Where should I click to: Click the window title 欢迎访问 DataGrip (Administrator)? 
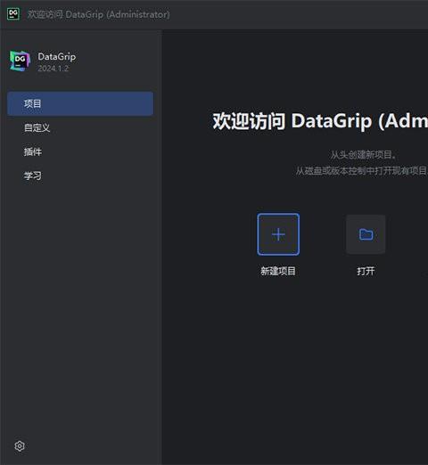click(x=98, y=14)
